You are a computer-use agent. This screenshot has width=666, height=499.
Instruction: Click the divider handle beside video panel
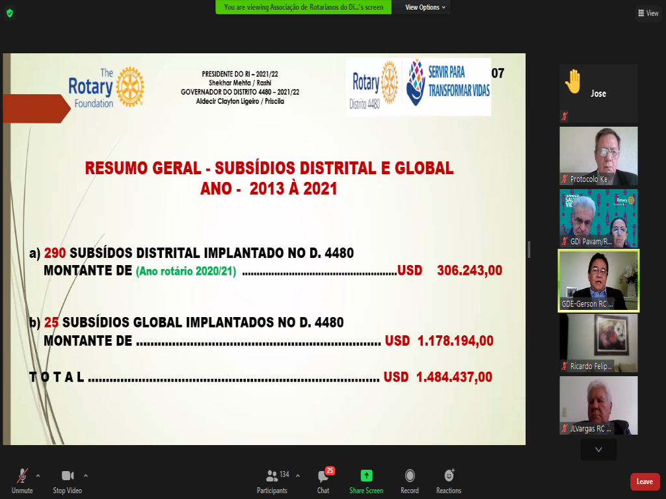tap(529, 249)
